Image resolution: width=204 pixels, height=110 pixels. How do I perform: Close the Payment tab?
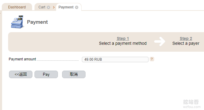click(x=76, y=7)
